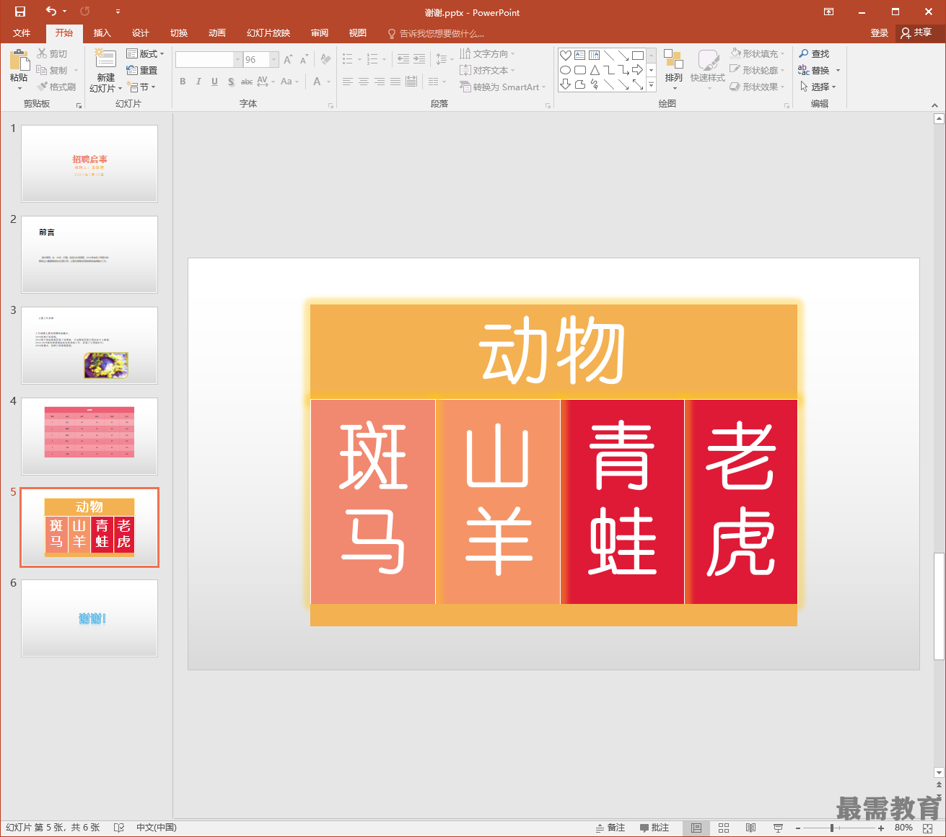946x837 pixels.
Task: Click the Undo arrow icon
Action: click(51, 12)
